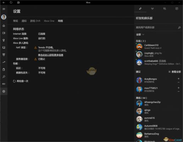Viewport: 183px width, 142px height.
Task: Click 再检查一次 to recheck network
Action: 21,81
